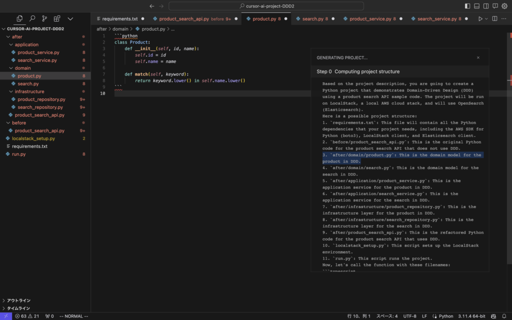This screenshot has width=512, height=320.
Task: Click the Run Python file play icon
Action: tap(480, 19)
